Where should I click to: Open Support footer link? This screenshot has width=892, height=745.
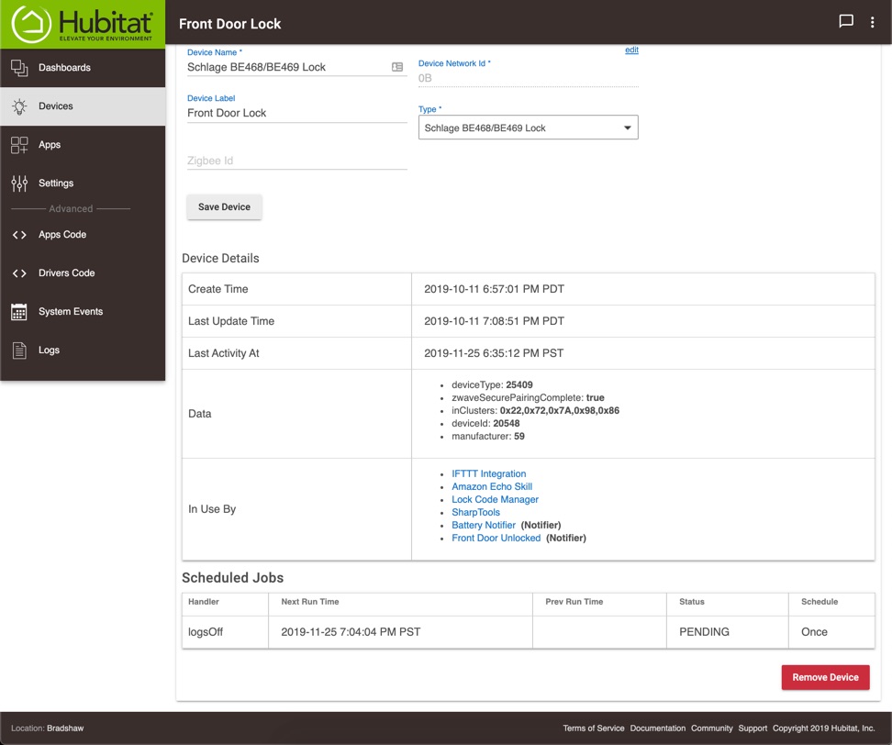pos(753,728)
